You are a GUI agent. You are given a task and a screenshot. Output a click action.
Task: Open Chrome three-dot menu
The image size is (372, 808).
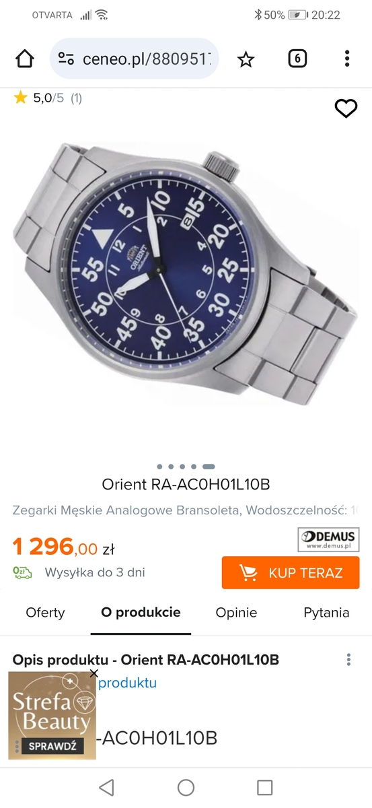347,59
